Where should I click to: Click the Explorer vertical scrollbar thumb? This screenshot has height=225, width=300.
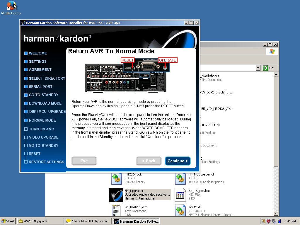(276, 122)
